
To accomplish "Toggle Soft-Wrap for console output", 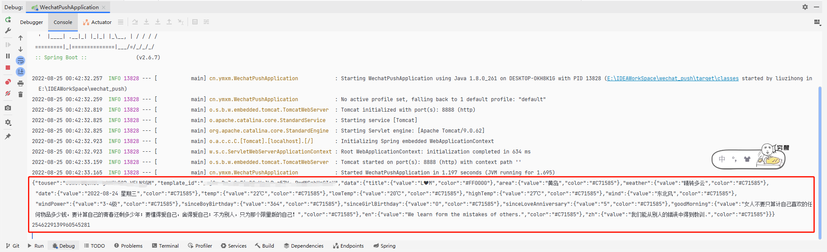I will pos(21,61).
